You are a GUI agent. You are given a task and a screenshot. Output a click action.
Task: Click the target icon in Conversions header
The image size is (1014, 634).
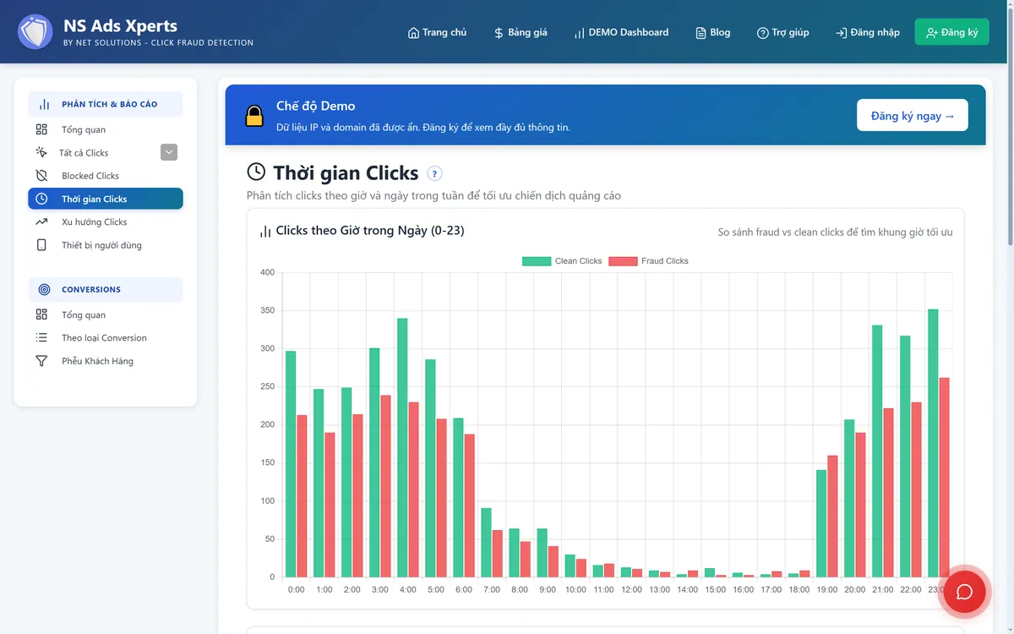tap(44, 289)
